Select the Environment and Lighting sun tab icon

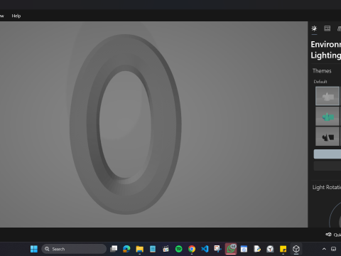click(314, 28)
